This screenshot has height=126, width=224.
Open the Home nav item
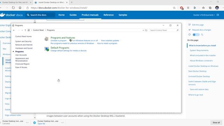click(62, 15)
